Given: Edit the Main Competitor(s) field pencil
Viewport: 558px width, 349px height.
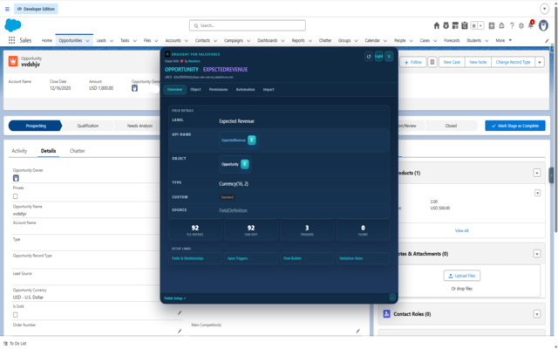Looking at the screenshot, I should coord(357,331).
